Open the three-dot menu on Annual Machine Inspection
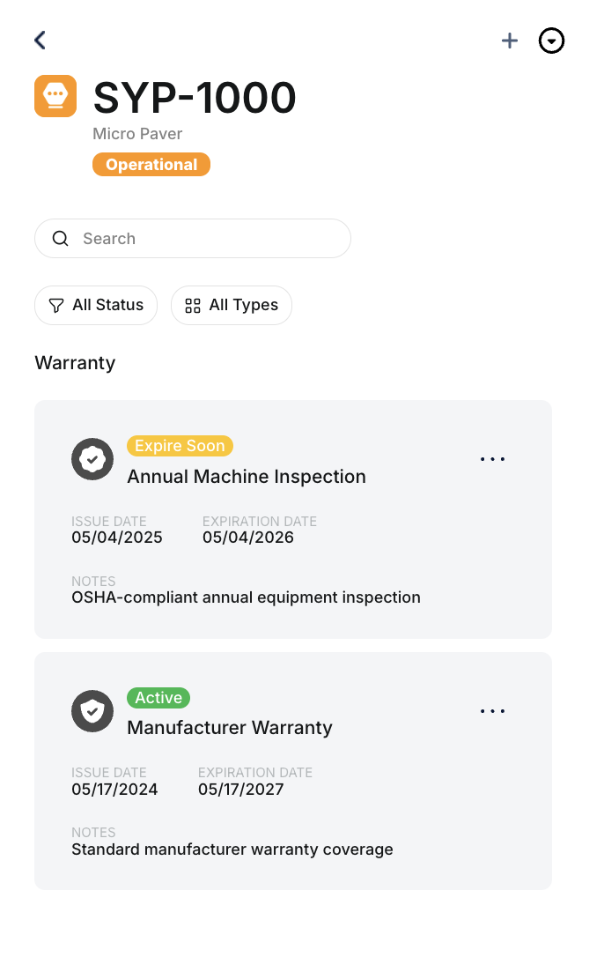The height and width of the screenshot is (957, 604). tap(492, 458)
